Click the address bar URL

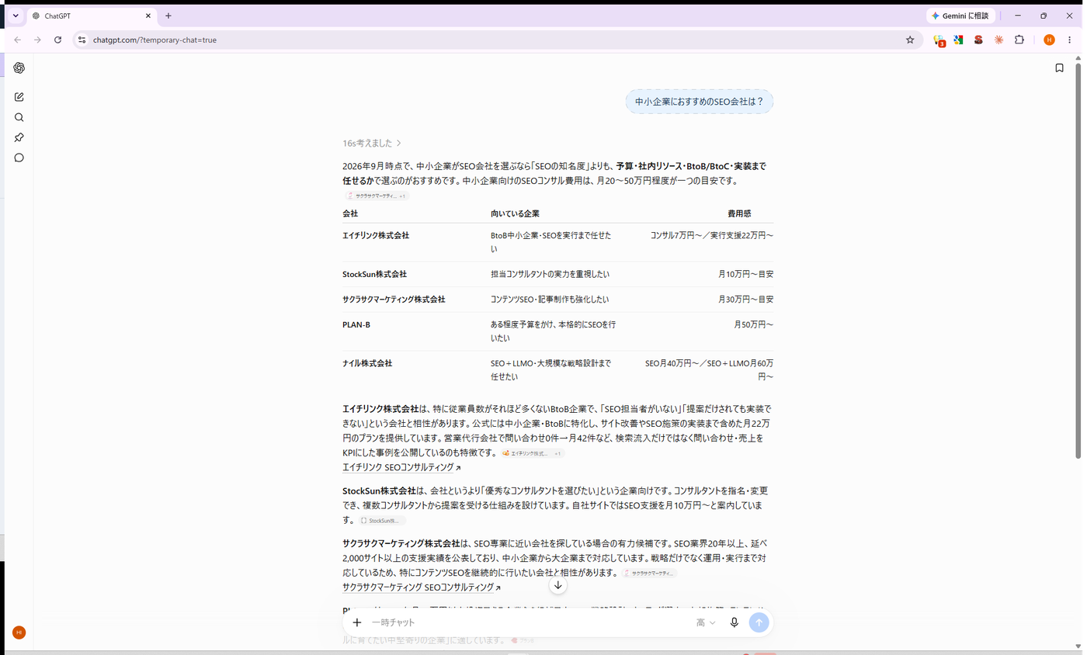click(155, 40)
